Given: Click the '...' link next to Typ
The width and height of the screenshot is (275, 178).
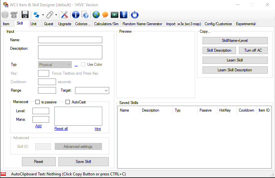Looking at the screenshot, I should tap(76, 65).
